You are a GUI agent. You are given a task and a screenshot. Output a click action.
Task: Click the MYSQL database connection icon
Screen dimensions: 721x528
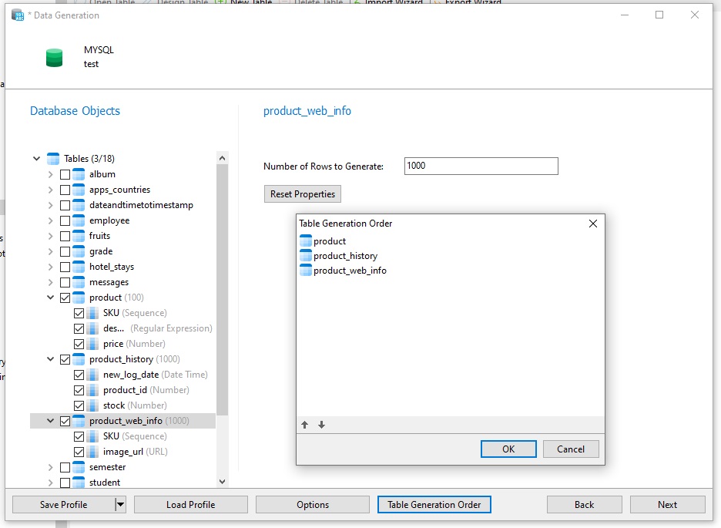click(54, 57)
